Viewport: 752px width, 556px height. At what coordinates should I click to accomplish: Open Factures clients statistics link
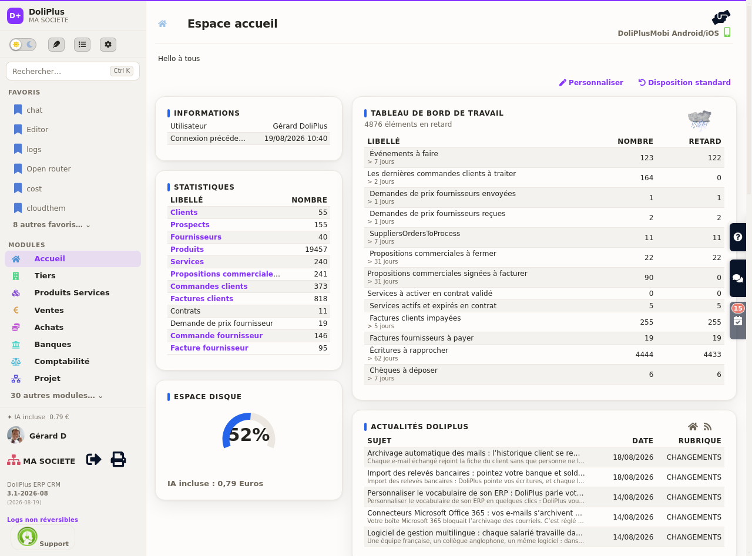pyautogui.click(x=202, y=299)
